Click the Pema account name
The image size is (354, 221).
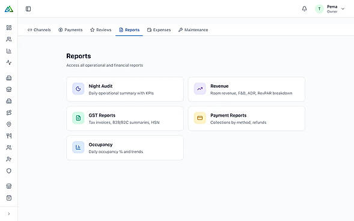tap(332, 7)
